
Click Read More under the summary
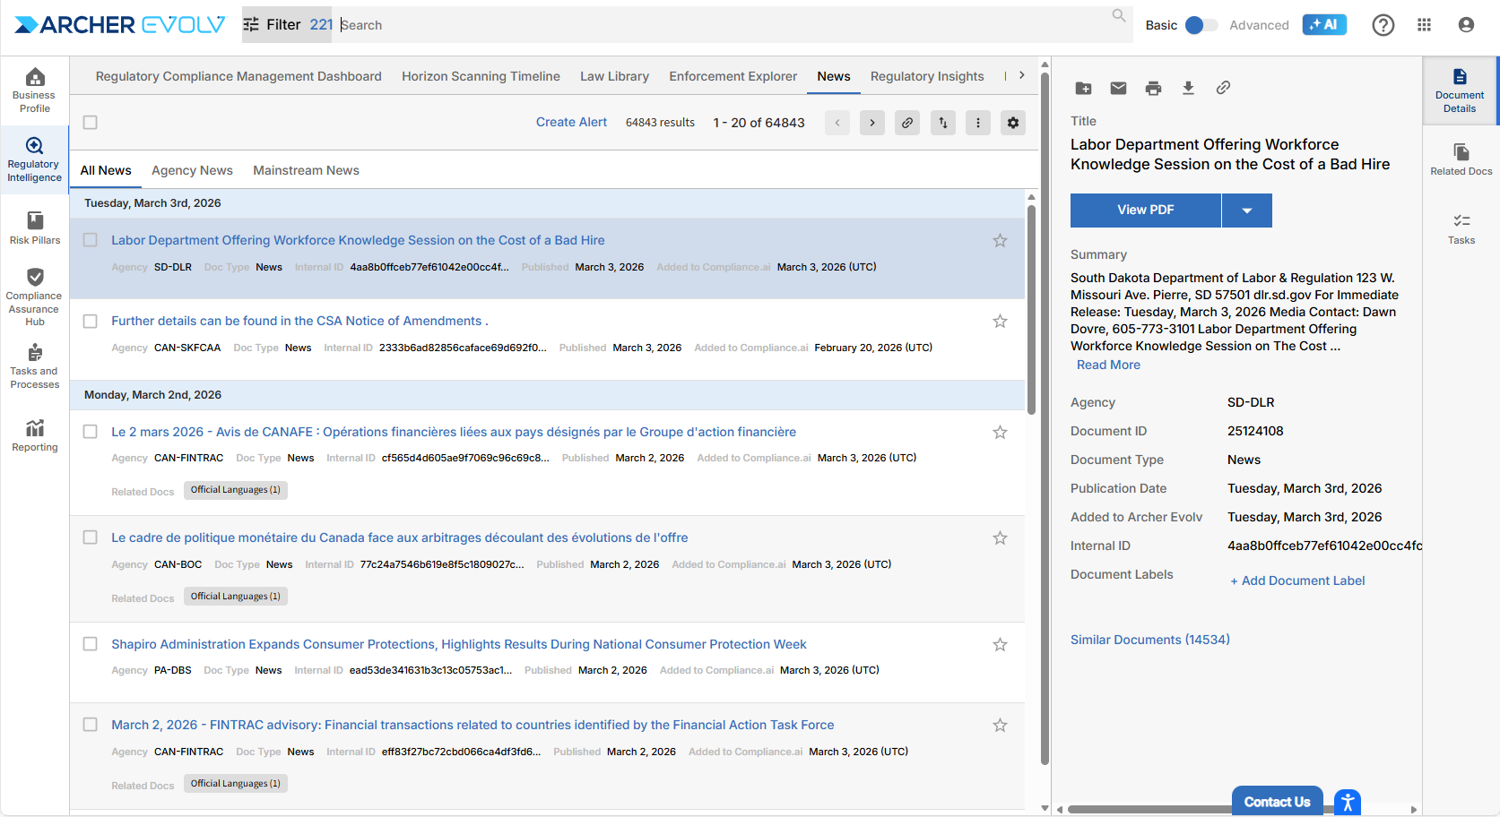tap(1108, 365)
